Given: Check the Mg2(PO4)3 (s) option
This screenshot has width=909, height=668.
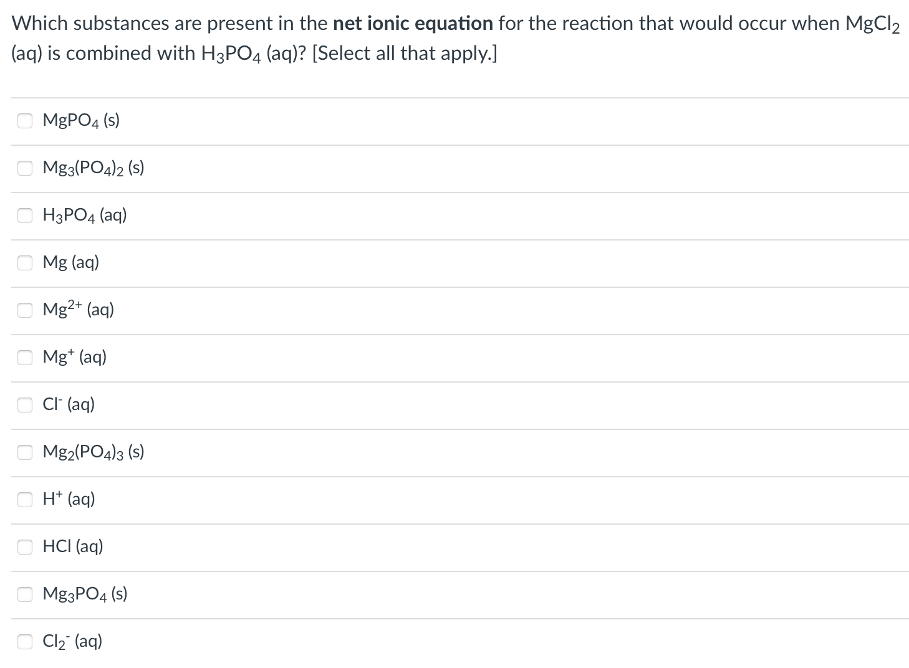Looking at the screenshot, I should (x=25, y=452).
